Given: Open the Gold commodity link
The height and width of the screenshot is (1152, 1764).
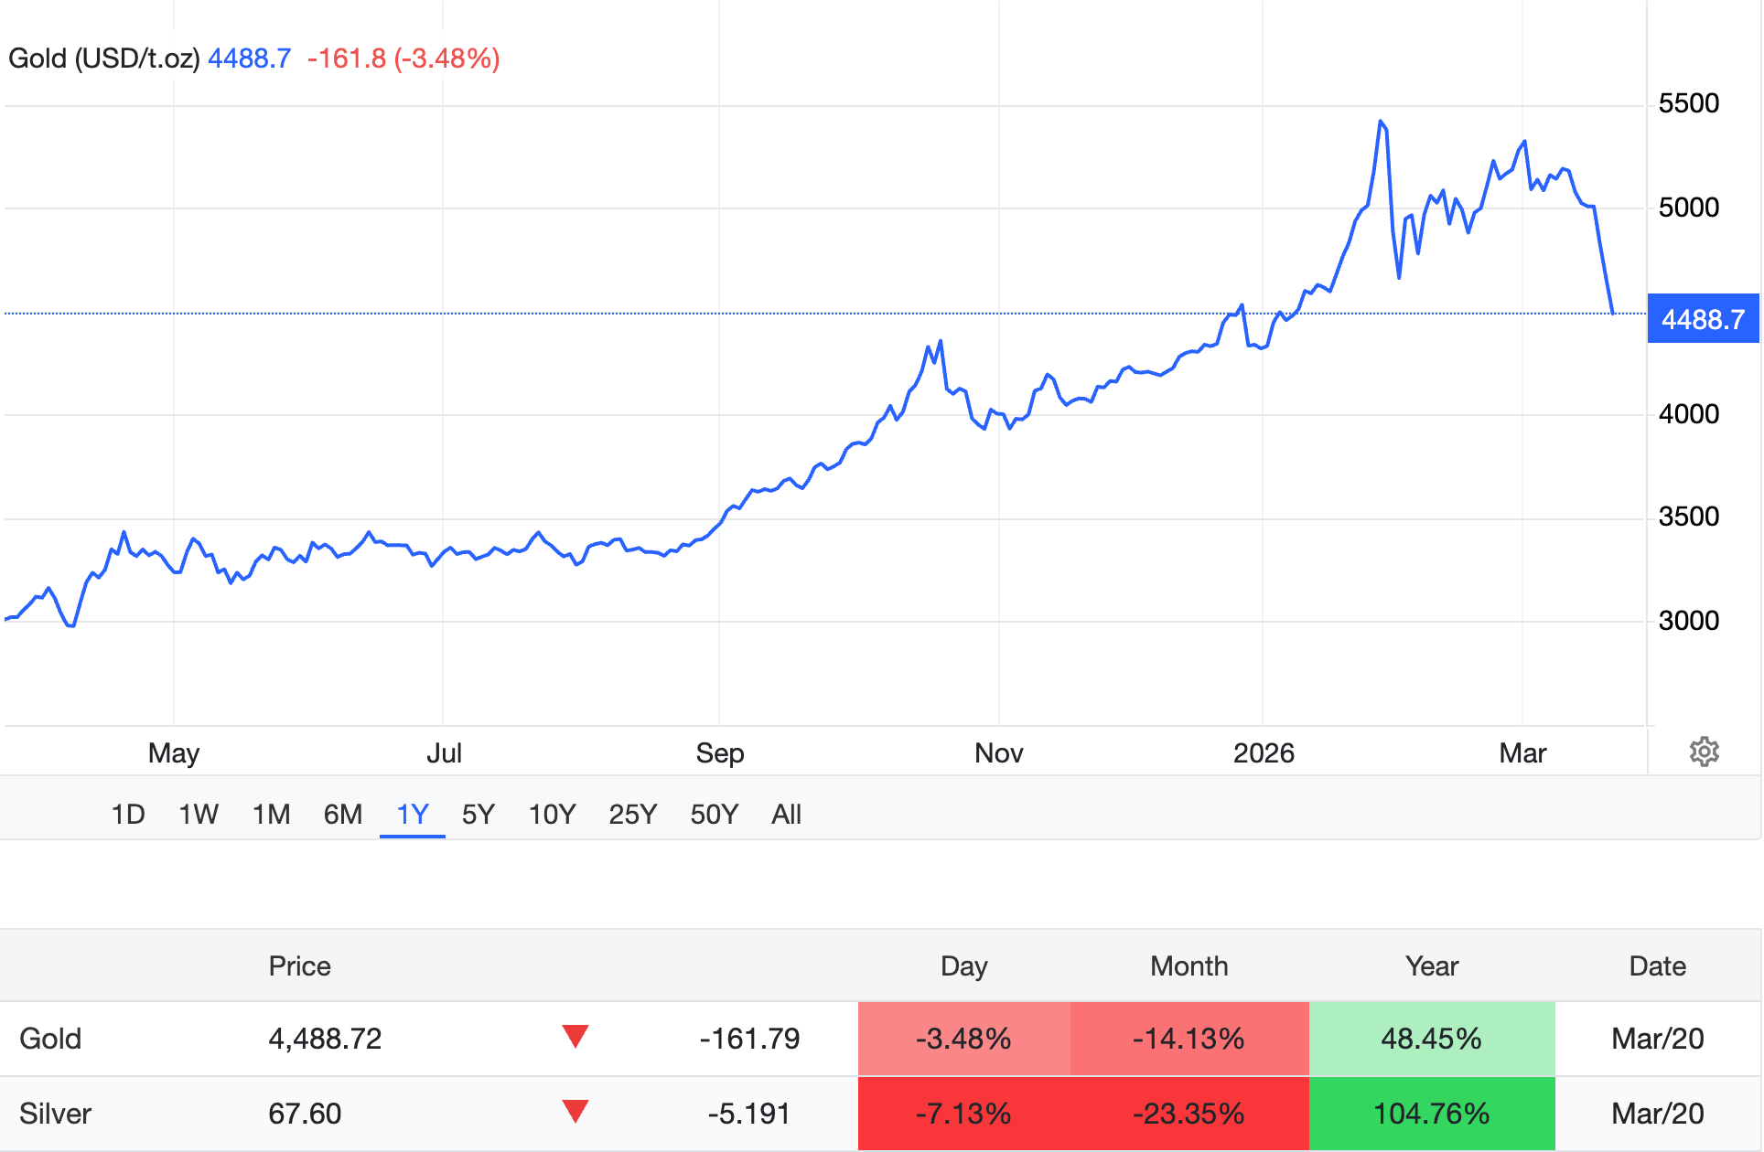Looking at the screenshot, I should point(50,1039).
